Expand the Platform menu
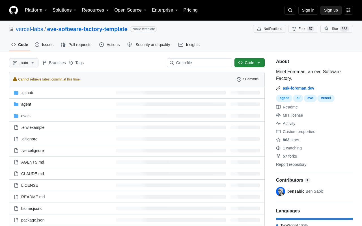 pyautogui.click(x=36, y=10)
